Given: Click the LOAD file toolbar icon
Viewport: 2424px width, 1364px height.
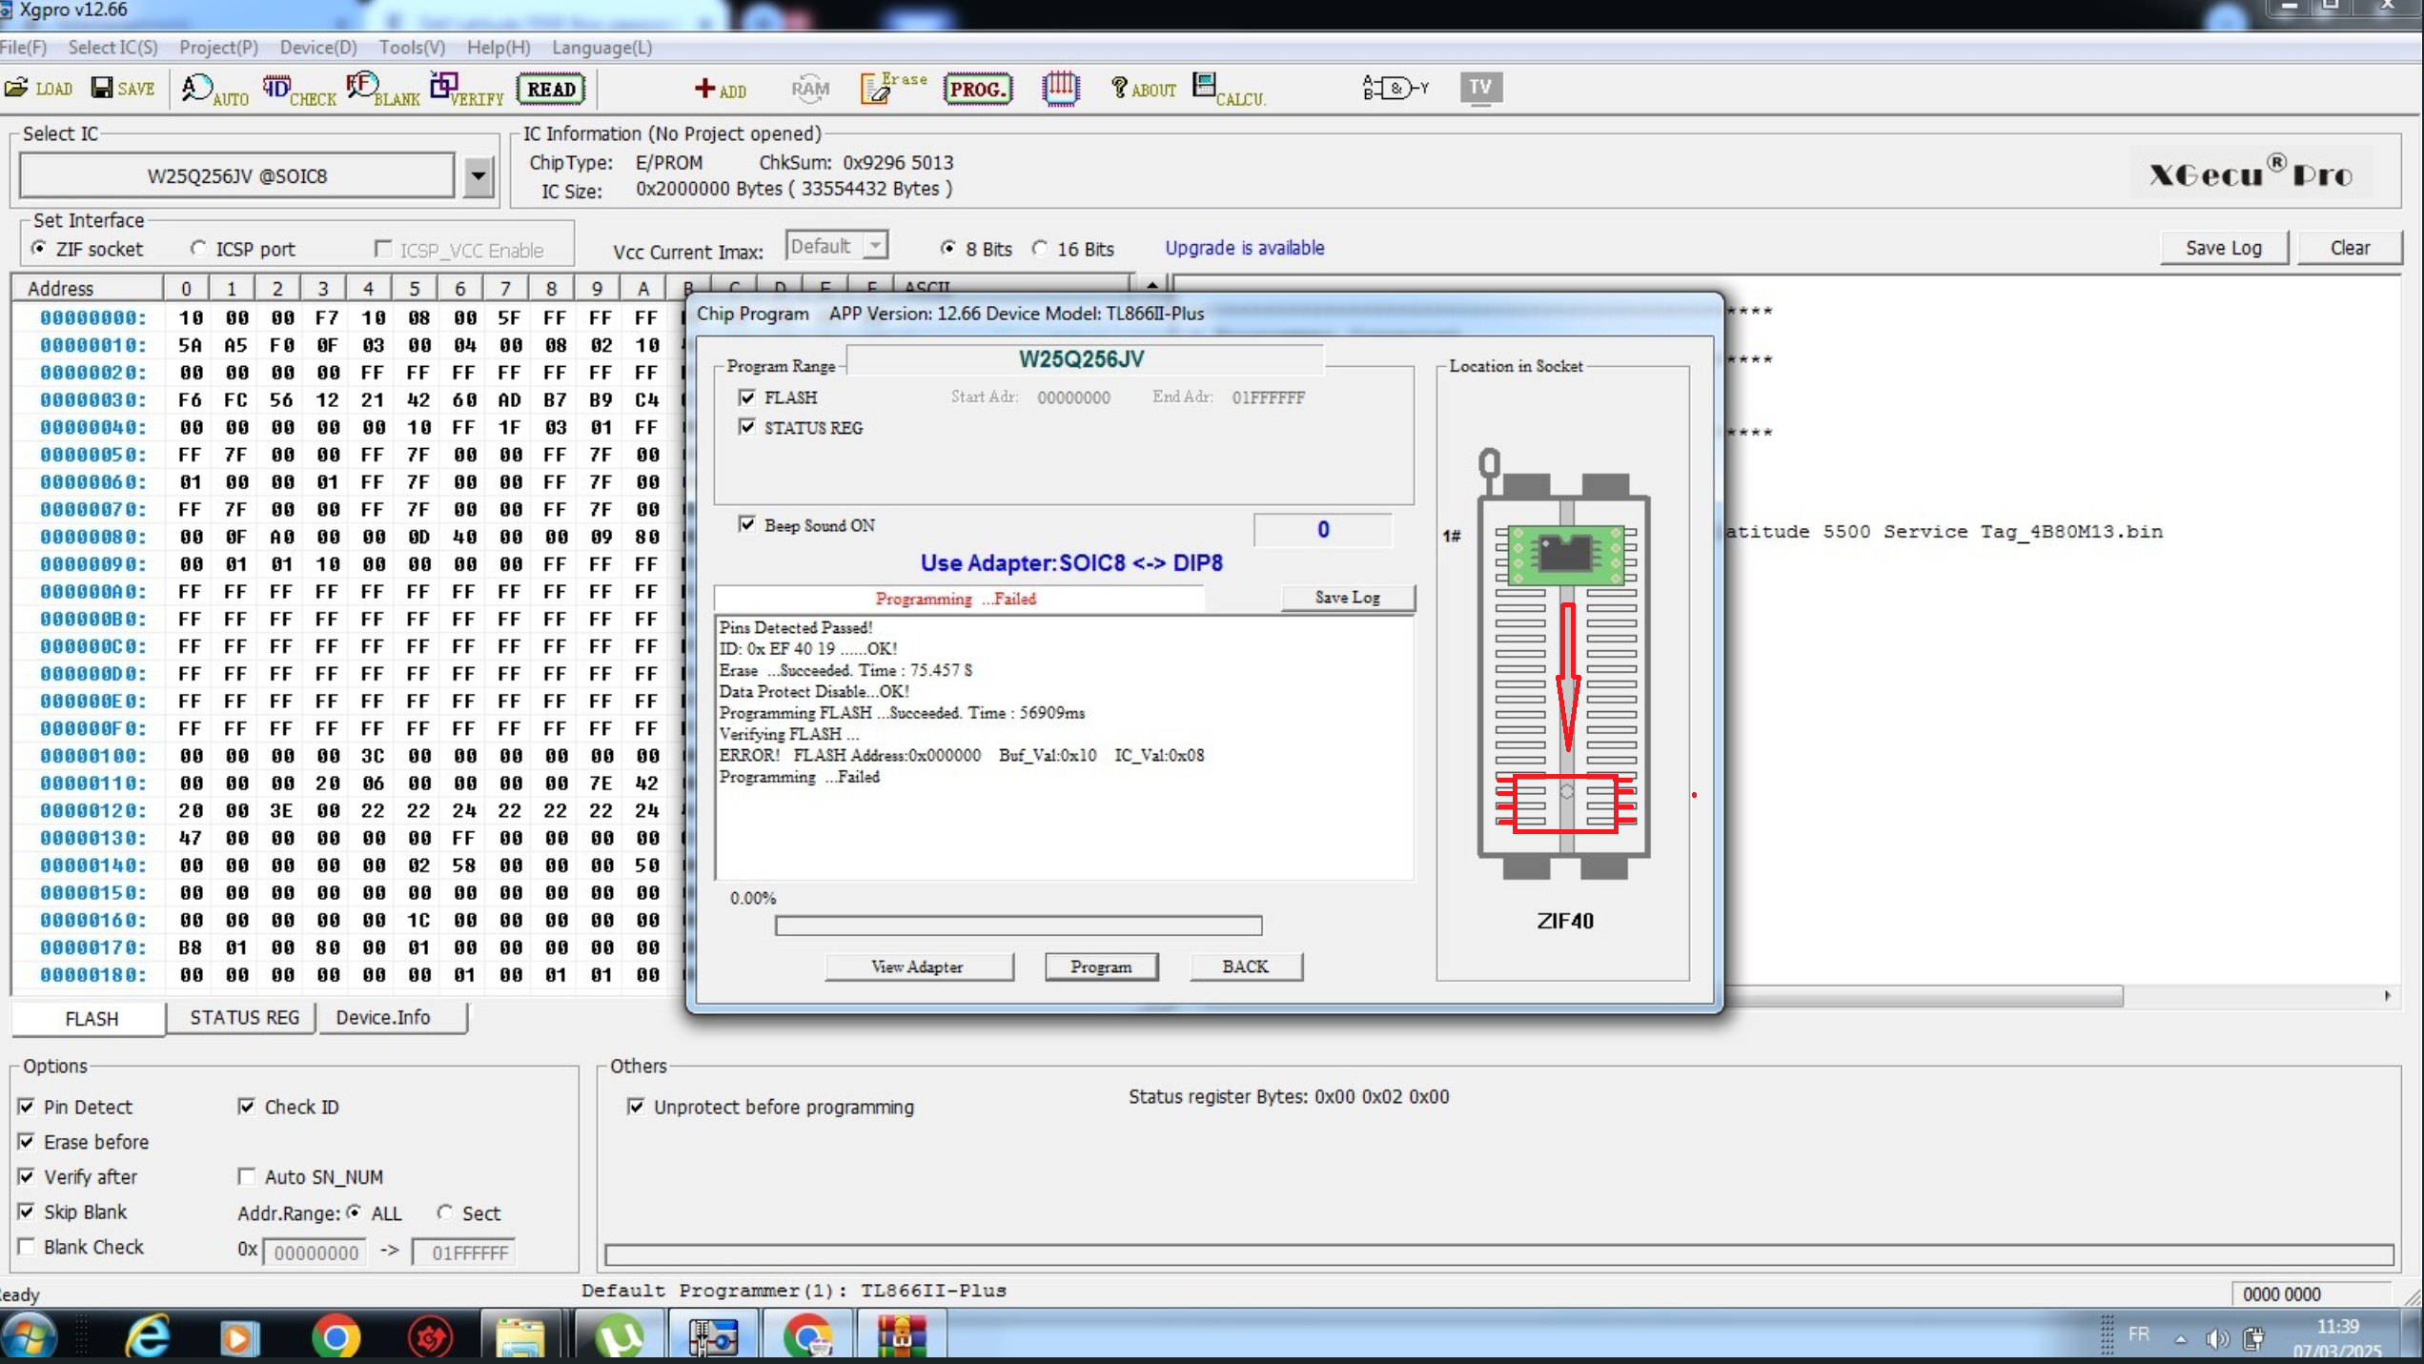Looking at the screenshot, I should pyautogui.click(x=38, y=89).
